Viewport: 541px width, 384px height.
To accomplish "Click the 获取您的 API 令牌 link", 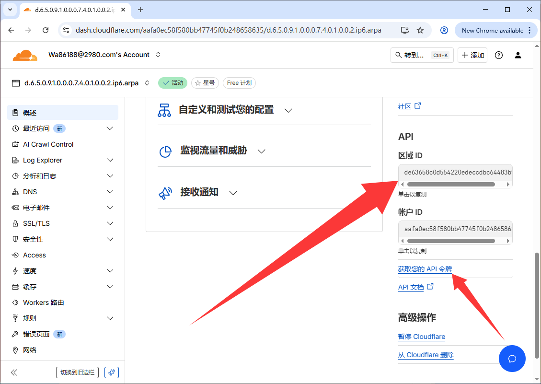I will [425, 269].
